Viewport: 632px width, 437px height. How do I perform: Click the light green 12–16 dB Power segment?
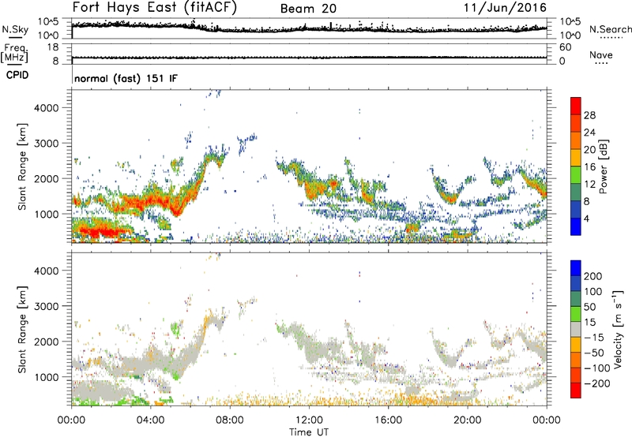point(576,174)
